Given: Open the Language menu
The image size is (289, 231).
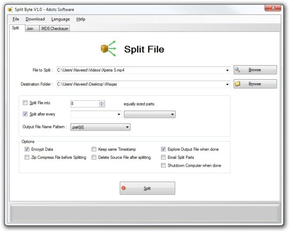Looking at the screenshot, I should click(x=60, y=19).
